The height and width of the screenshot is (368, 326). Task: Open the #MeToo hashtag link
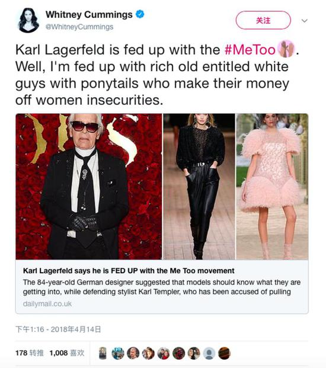click(x=250, y=50)
